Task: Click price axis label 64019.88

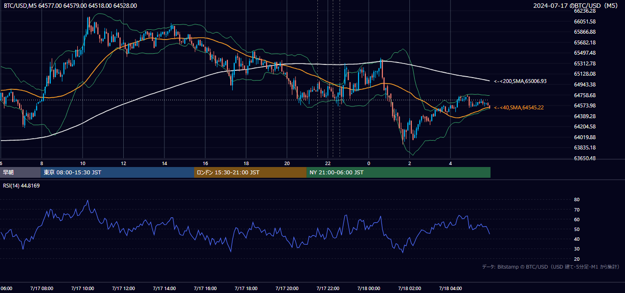Action: point(585,137)
